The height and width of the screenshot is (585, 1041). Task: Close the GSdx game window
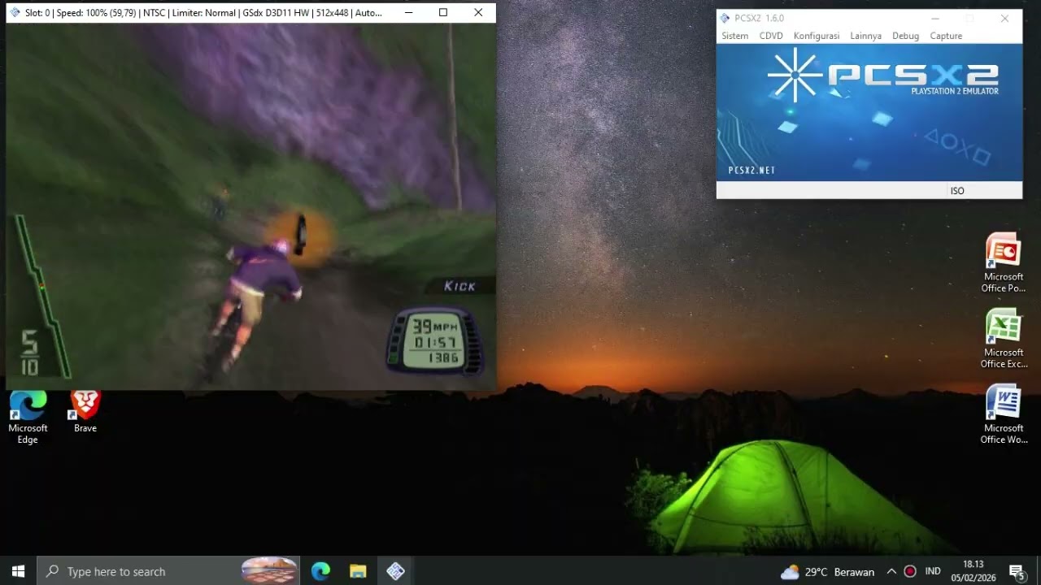coord(478,13)
